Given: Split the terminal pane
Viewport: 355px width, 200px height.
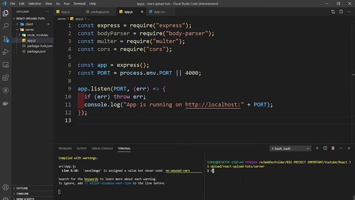Looking at the screenshot, I should 325,148.
